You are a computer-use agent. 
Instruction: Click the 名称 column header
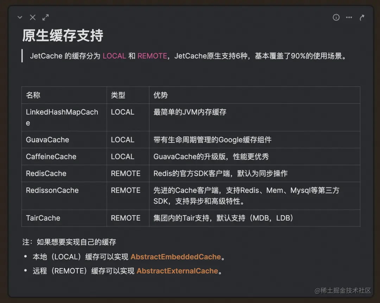pos(64,95)
